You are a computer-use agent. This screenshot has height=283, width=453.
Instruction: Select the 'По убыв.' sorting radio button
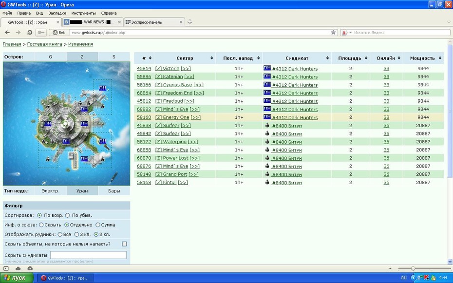67,215
